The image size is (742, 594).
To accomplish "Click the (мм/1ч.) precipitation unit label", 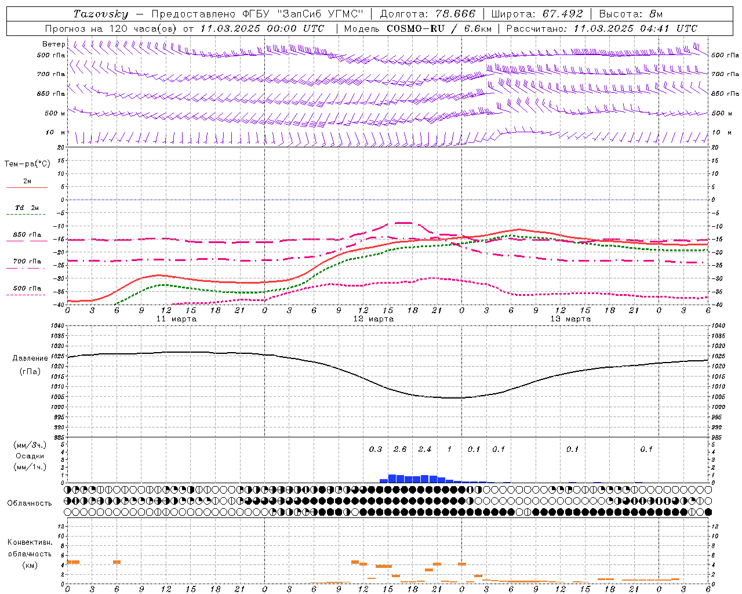I will (30, 467).
